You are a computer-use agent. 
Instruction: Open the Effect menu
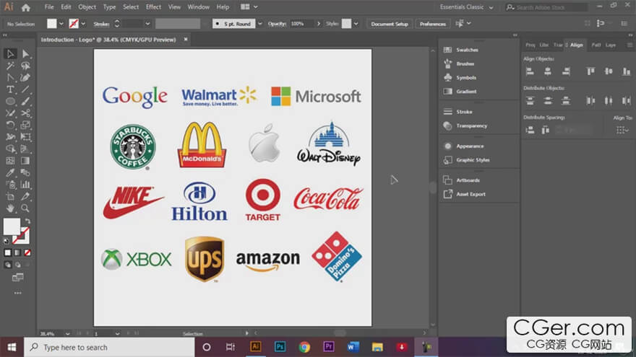point(153,7)
